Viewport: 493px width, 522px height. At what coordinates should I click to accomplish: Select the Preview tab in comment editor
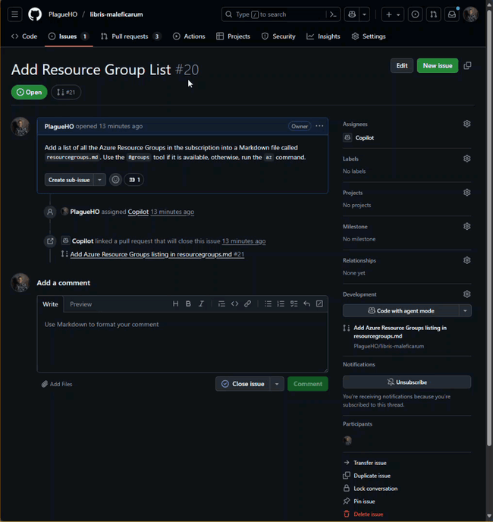coord(80,304)
